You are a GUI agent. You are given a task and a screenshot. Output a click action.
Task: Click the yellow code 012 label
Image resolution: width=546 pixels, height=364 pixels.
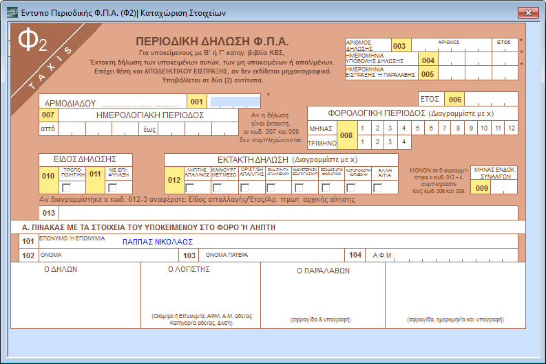[174, 180]
